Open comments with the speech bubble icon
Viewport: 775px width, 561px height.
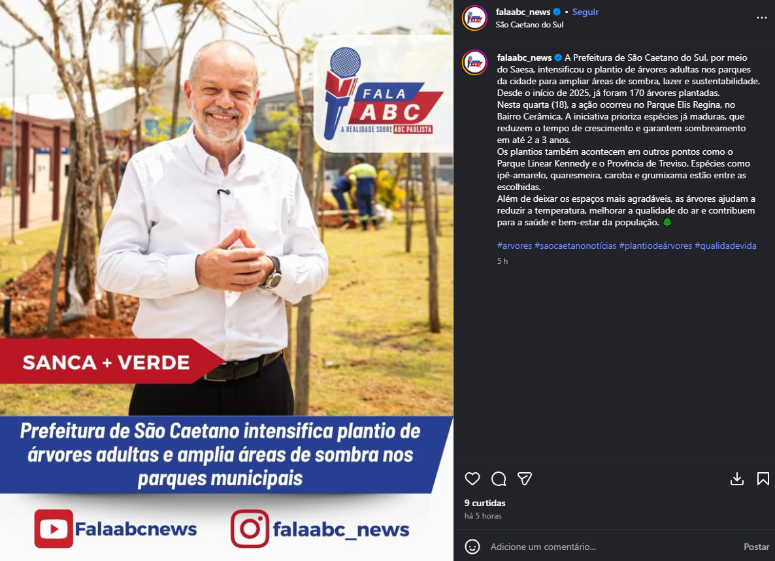[498, 479]
